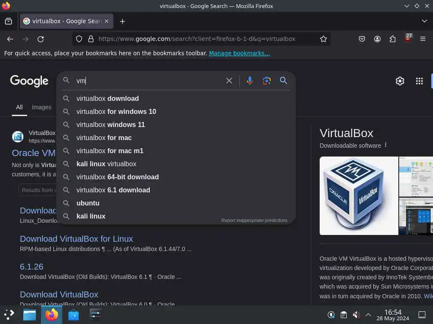Open the Oracle VM result title
Image resolution: width=433 pixels, height=324 pixels.
coord(34,153)
